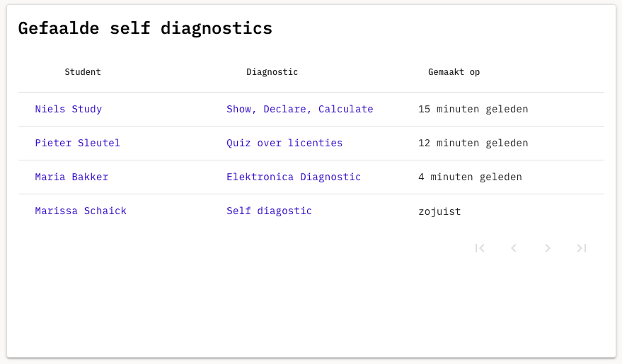The image size is (622, 364).
Task: Select the 15 minuten geleden cell
Action: coord(473,110)
